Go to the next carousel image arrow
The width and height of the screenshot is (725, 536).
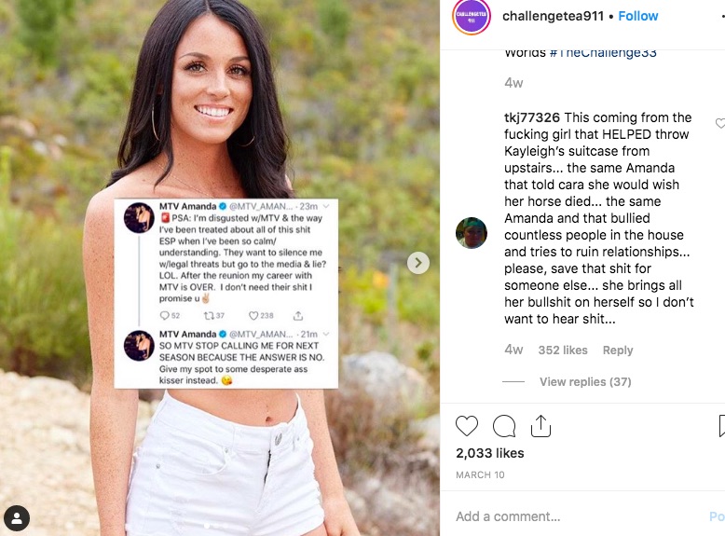[418, 263]
